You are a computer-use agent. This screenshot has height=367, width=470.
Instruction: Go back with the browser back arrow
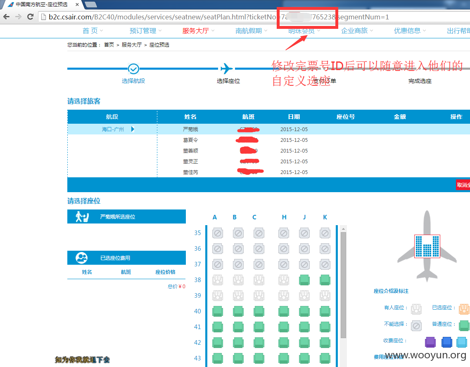click(x=6, y=17)
